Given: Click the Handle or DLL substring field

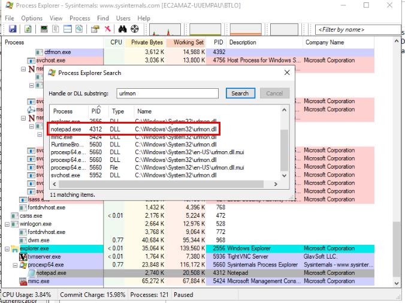Looking at the screenshot, I should click(x=167, y=94).
